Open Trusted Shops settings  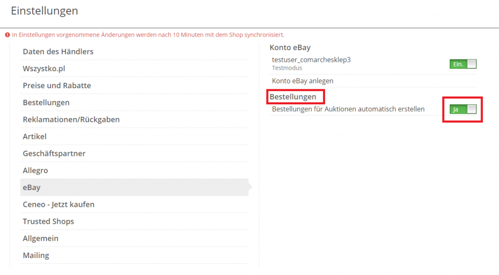(x=134, y=221)
